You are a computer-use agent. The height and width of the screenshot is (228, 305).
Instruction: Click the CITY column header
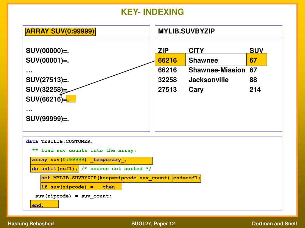[196, 50]
